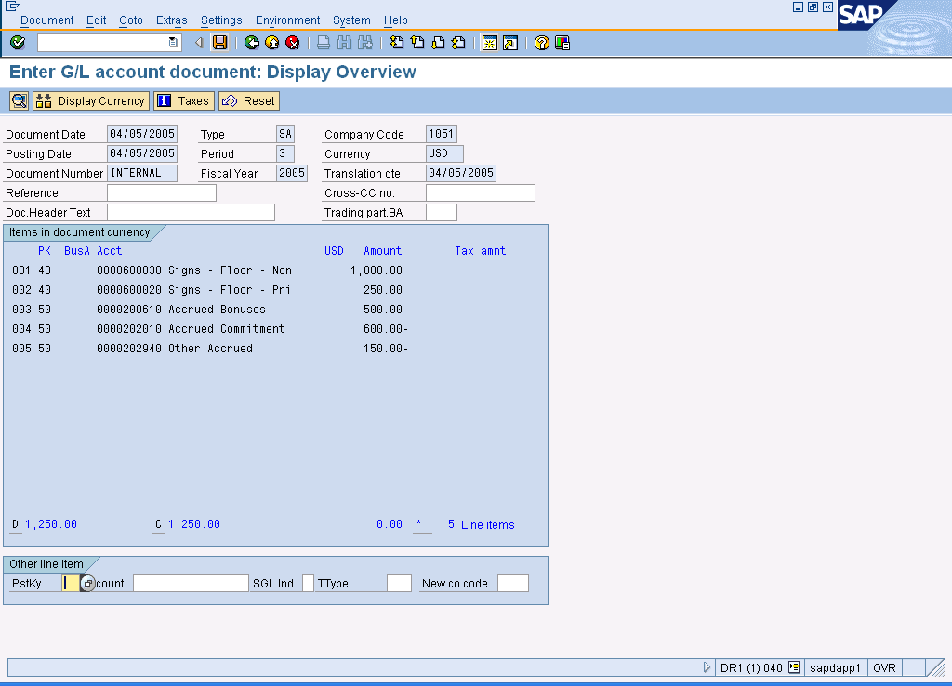The height and width of the screenshot is (686, 952).
Task: Go to Previous Page icon
Action: click(417, 43)
